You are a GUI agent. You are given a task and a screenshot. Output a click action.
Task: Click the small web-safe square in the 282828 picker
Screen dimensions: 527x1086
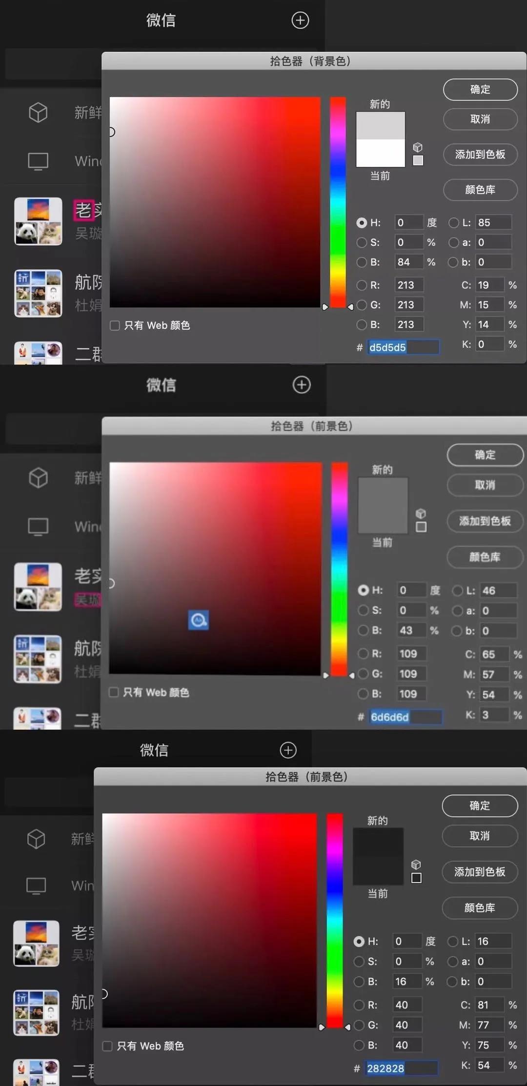[416, 878]
